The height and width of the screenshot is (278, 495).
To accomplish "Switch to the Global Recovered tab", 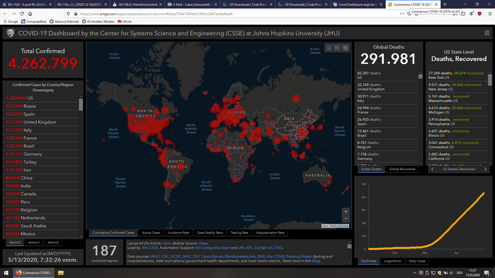I will [402, 169].
